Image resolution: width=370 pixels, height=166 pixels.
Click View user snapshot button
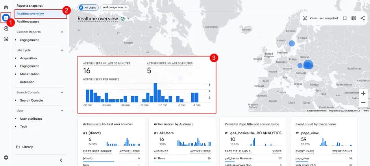320,18
